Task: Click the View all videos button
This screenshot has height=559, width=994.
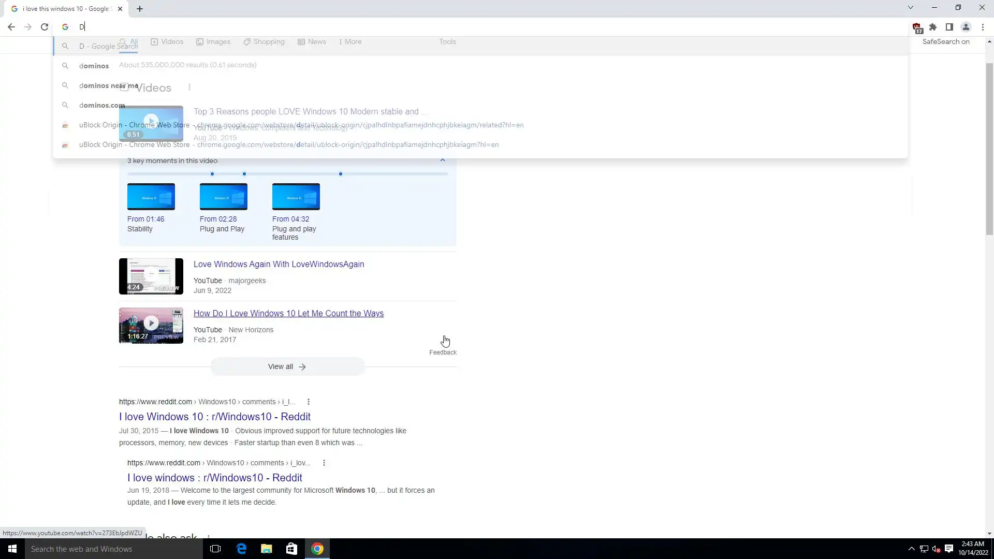Action: click(x=287, y=366)
